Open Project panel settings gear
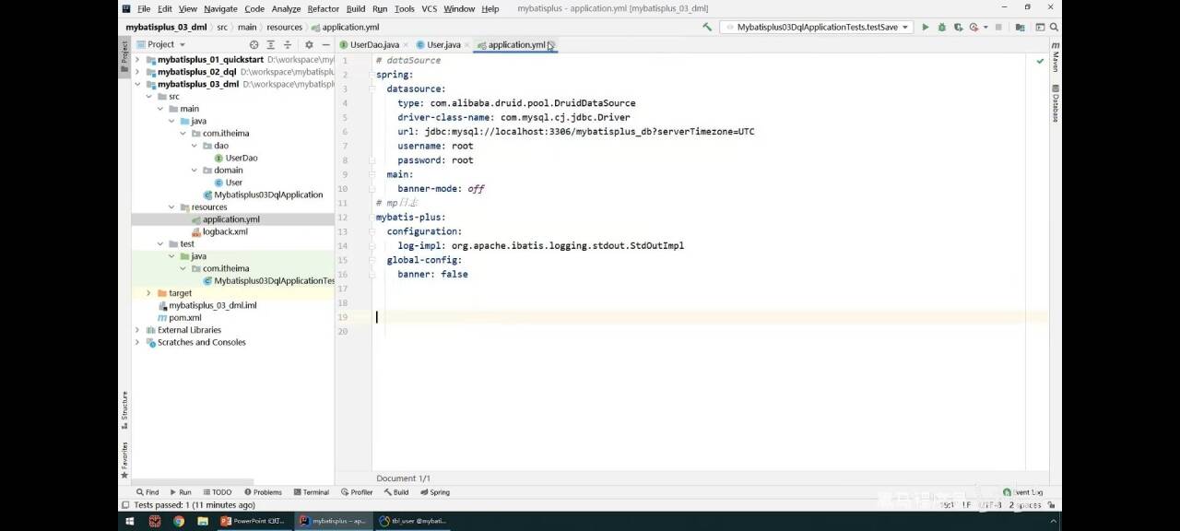Image resolution: width=1180 pixels, height=531 pixels. [309, 44]
